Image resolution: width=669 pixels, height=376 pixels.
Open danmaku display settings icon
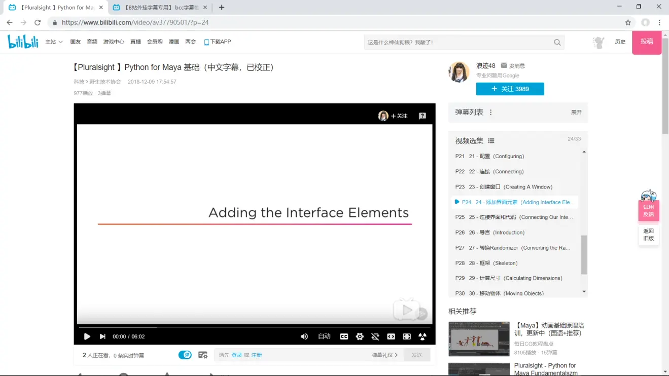pos(203,355)
